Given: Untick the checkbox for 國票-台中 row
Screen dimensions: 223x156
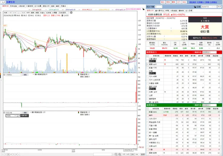Looking at the screenshot, I should pyautogui.click(x=147, y=64).
